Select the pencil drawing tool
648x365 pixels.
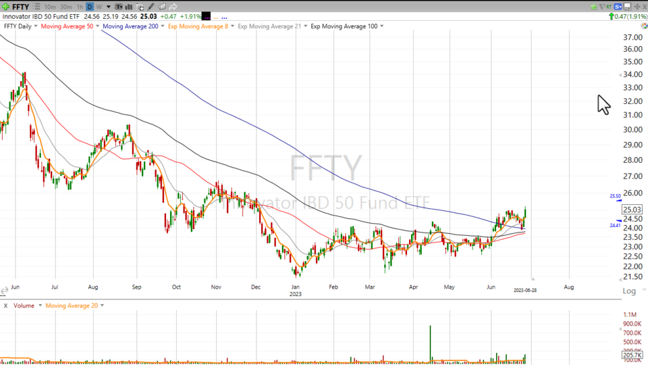151,7
